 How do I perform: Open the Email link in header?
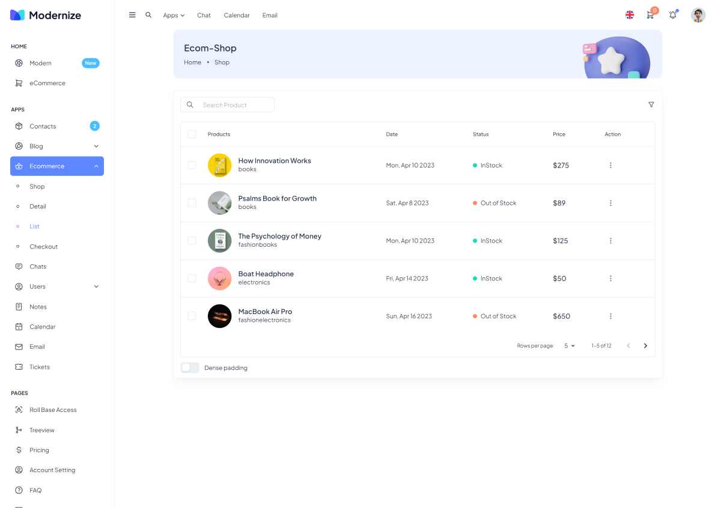point(270,15)
